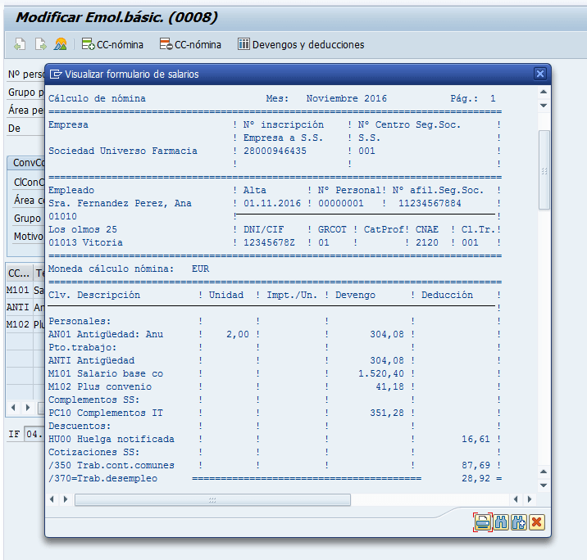Click the 'Deducción' column header text

point(447,295)
